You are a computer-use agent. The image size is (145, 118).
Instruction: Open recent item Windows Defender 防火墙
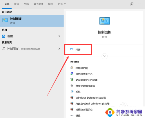click(90, 98)
